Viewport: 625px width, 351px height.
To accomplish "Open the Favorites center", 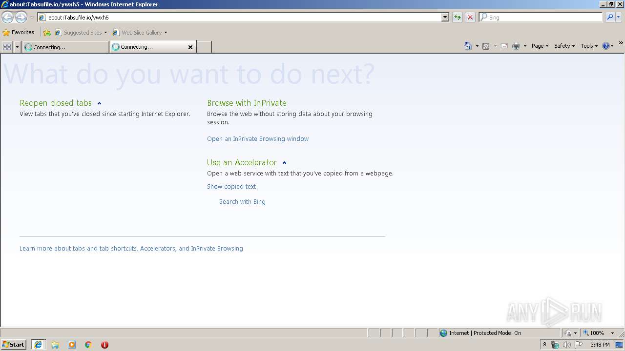I will (x=19, y=32).
